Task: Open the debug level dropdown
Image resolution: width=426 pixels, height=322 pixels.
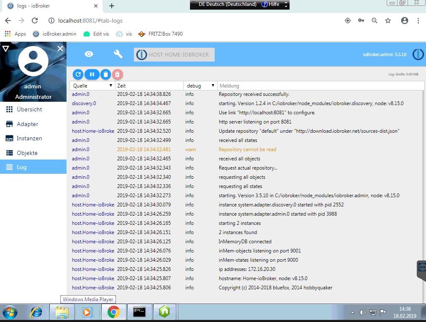Action: 200,86
